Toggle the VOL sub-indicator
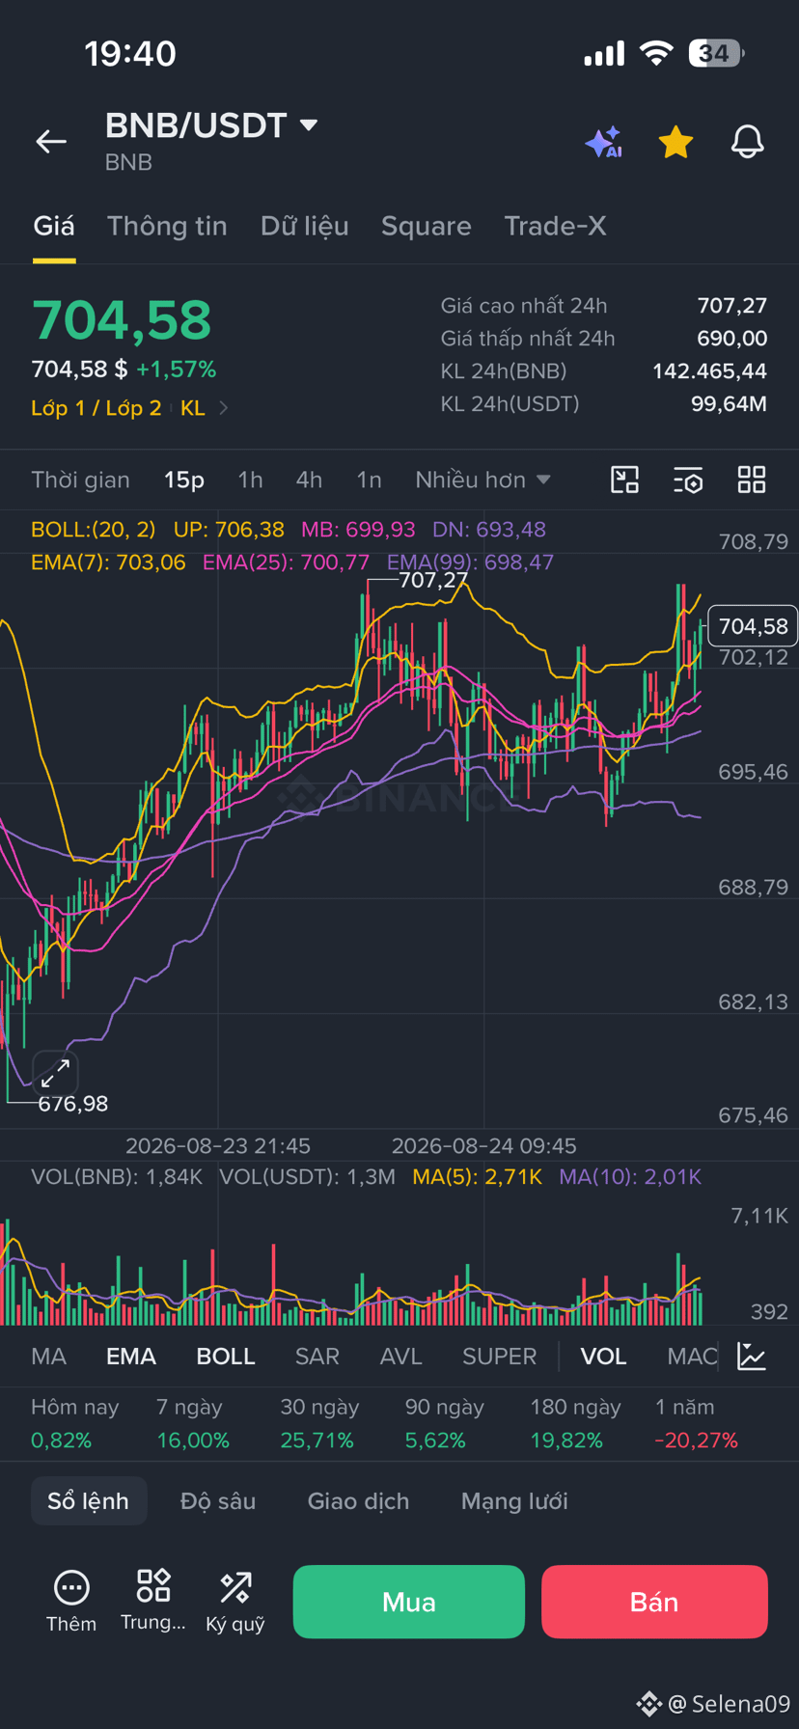799x1729 pixels. (603, 1356)
